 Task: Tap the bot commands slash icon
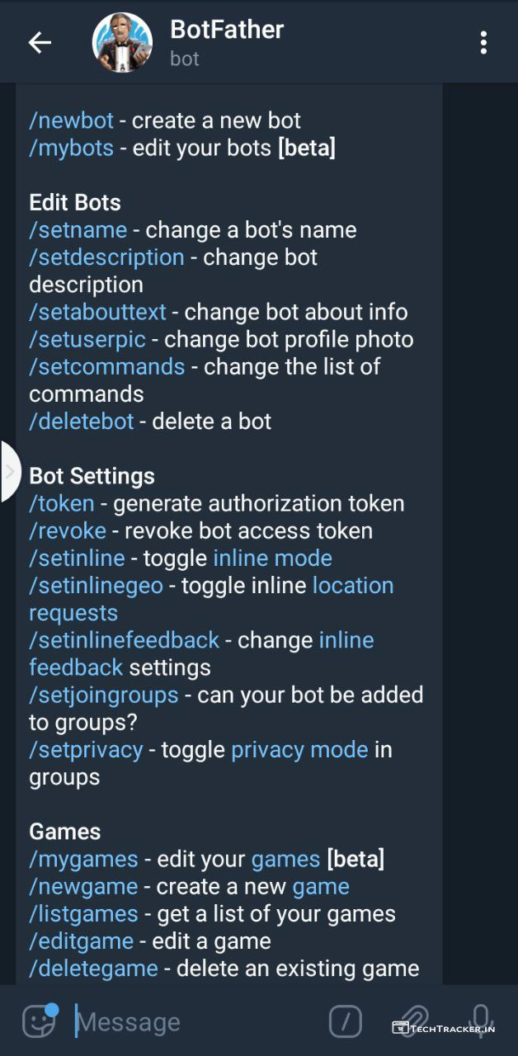coord(346,1021)
